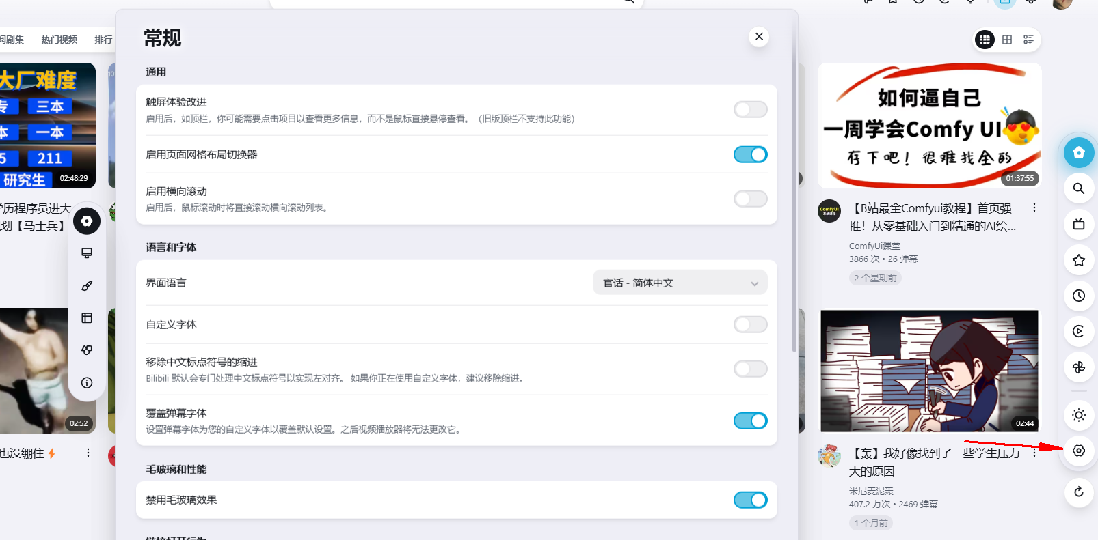Open the clock History icon in right dock
The height and width of the screenshot is (540, 1098).
coord(1079,296)
